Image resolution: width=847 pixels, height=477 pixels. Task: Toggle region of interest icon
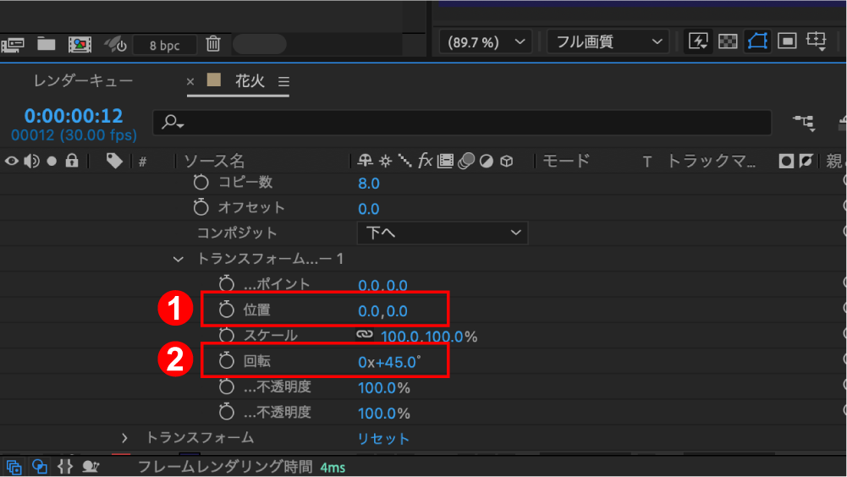788,41
